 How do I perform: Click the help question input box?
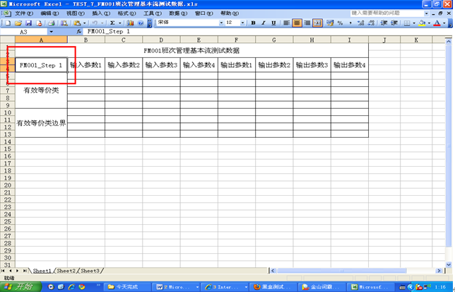pyautogui.click(x=386, y=13)
